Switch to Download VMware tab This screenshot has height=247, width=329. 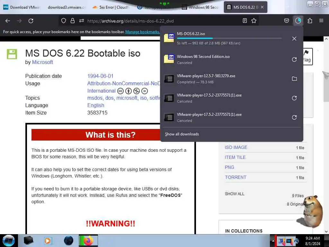pos(22,7)
